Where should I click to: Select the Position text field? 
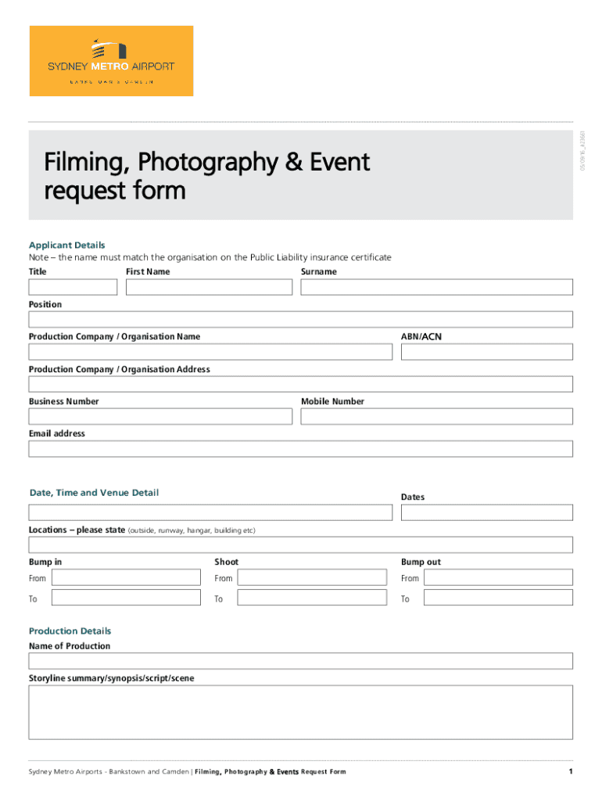click(301, 319)
